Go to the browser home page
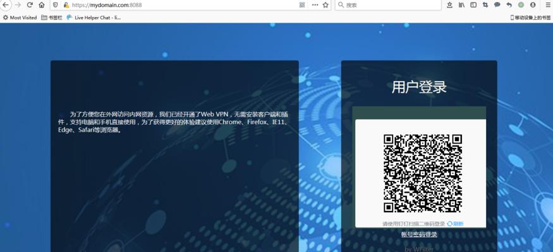 (x=42, y=5)
